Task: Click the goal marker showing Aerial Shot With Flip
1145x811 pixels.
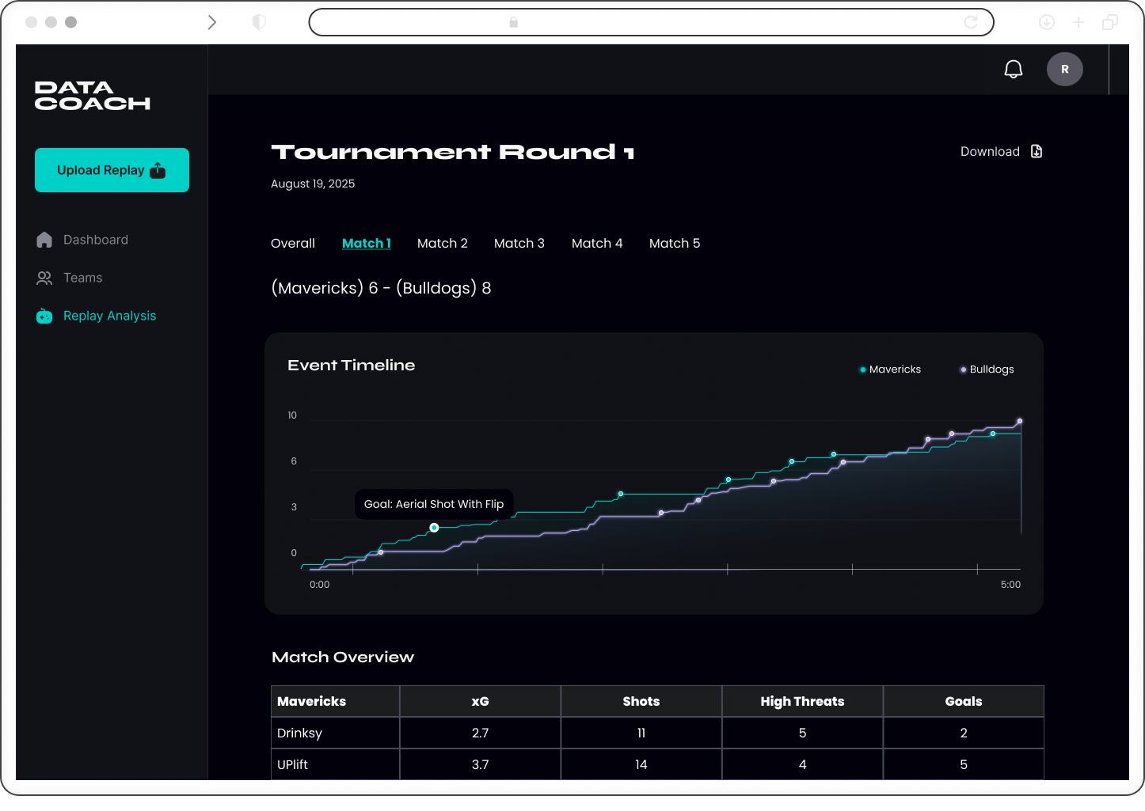Action: coord(434,528)
